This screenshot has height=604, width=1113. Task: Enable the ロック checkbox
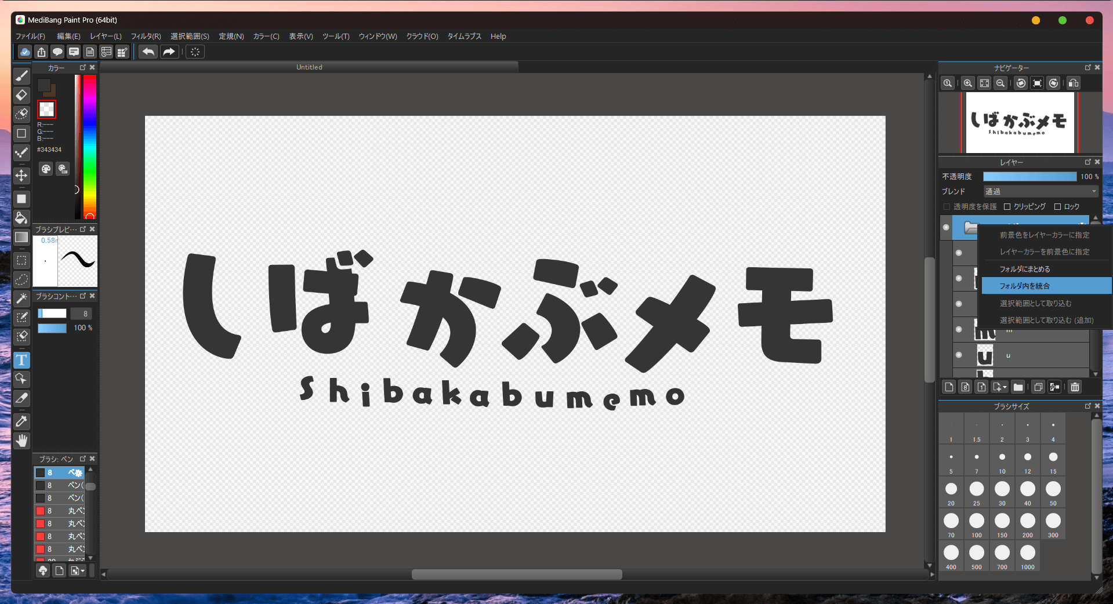1057,207
